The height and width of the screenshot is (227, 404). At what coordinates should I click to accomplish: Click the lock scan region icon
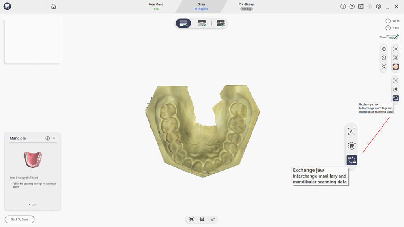click(x=396, y=58)
